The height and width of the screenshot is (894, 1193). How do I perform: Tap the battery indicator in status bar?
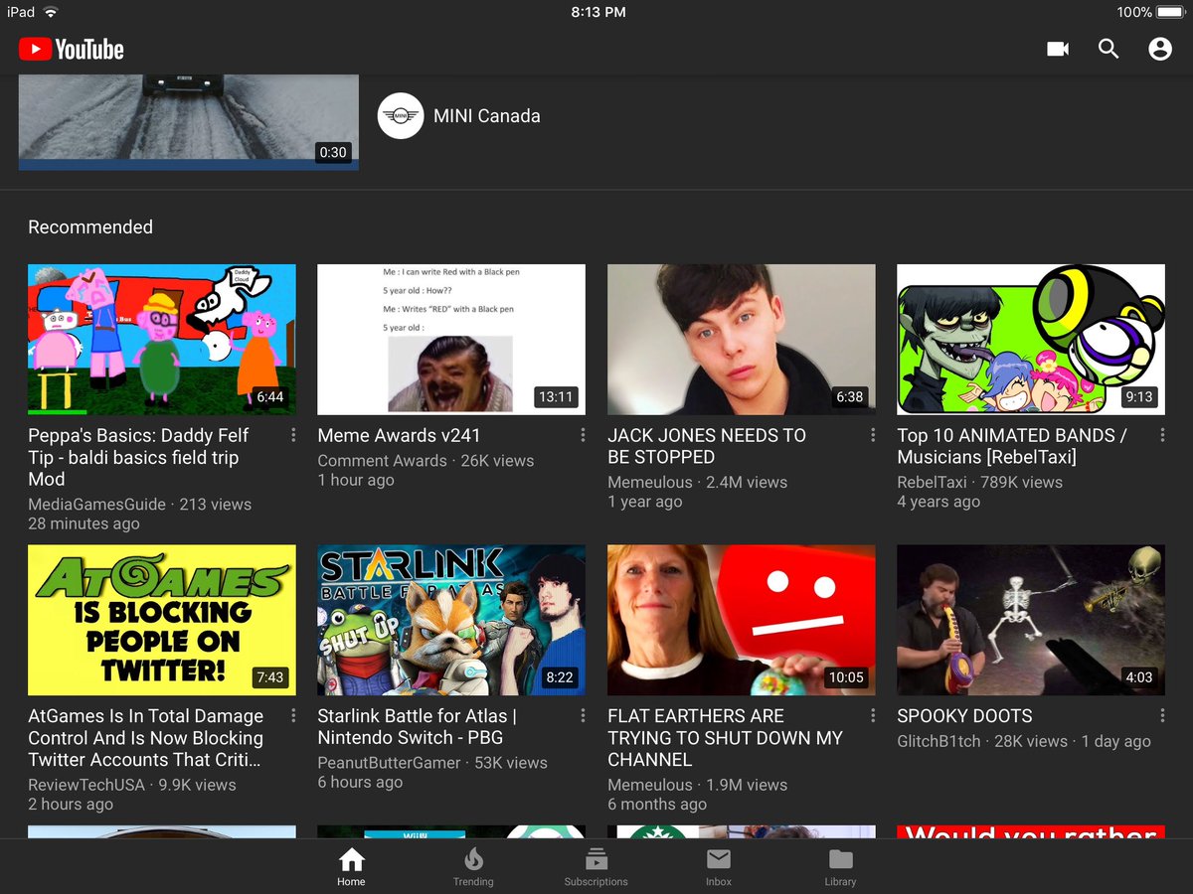pyautogui.click(x=1171, y=12)
